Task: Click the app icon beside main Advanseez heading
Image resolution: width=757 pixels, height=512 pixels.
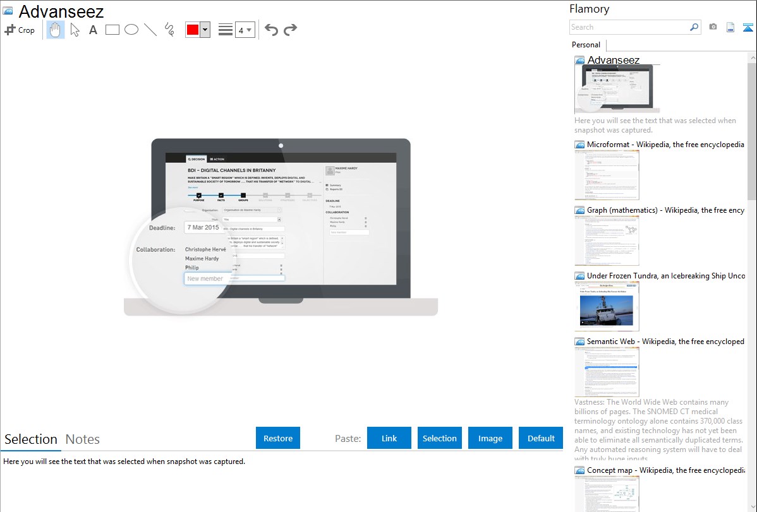Action: coord(8,11)
